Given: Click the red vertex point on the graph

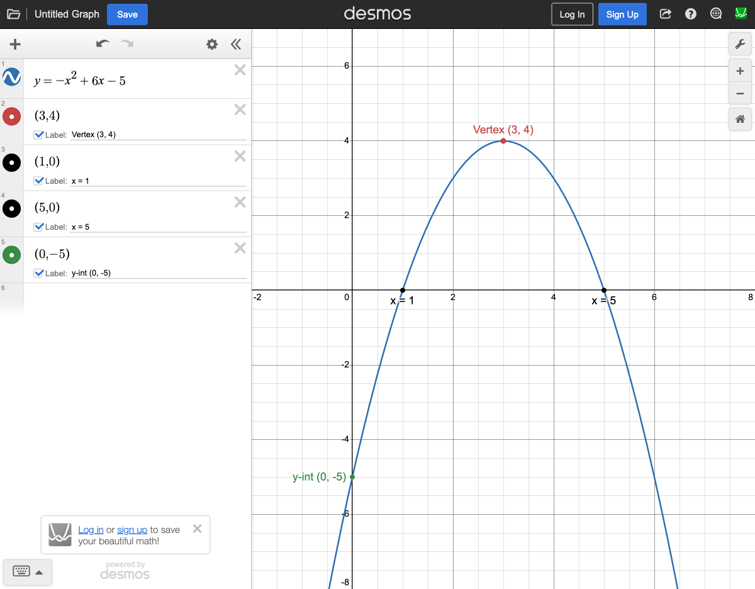Looking at the screenshot, I should click(503, 140).
